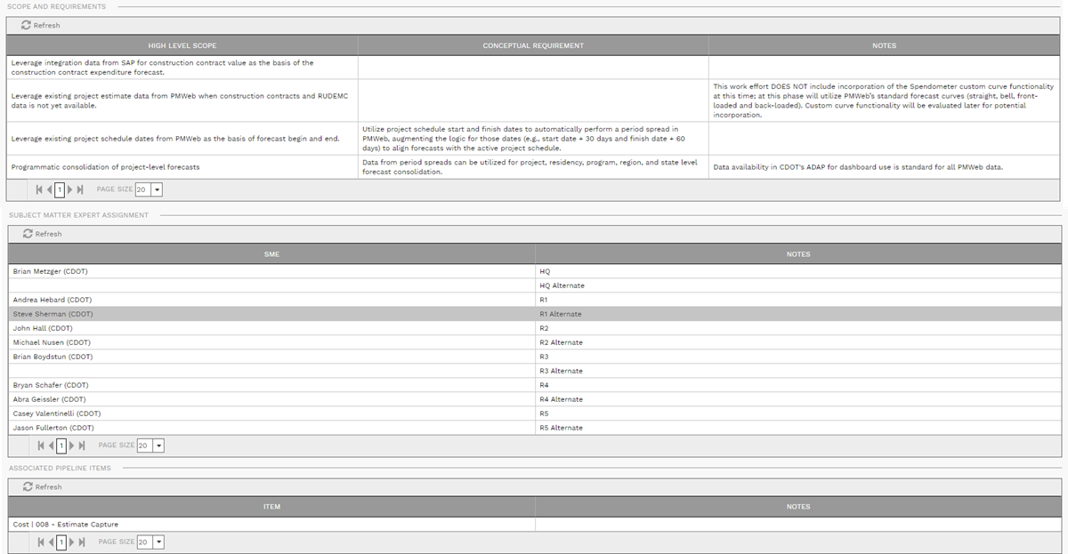1068x554 pixels.
Task: Sort by High Level Scope column header
Action: (182, 45)
